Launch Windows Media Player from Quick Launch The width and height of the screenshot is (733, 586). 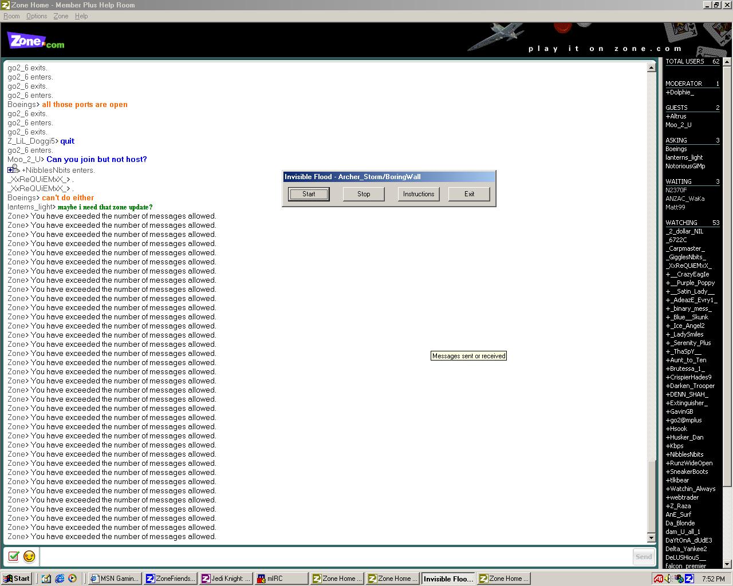[72, 579]
